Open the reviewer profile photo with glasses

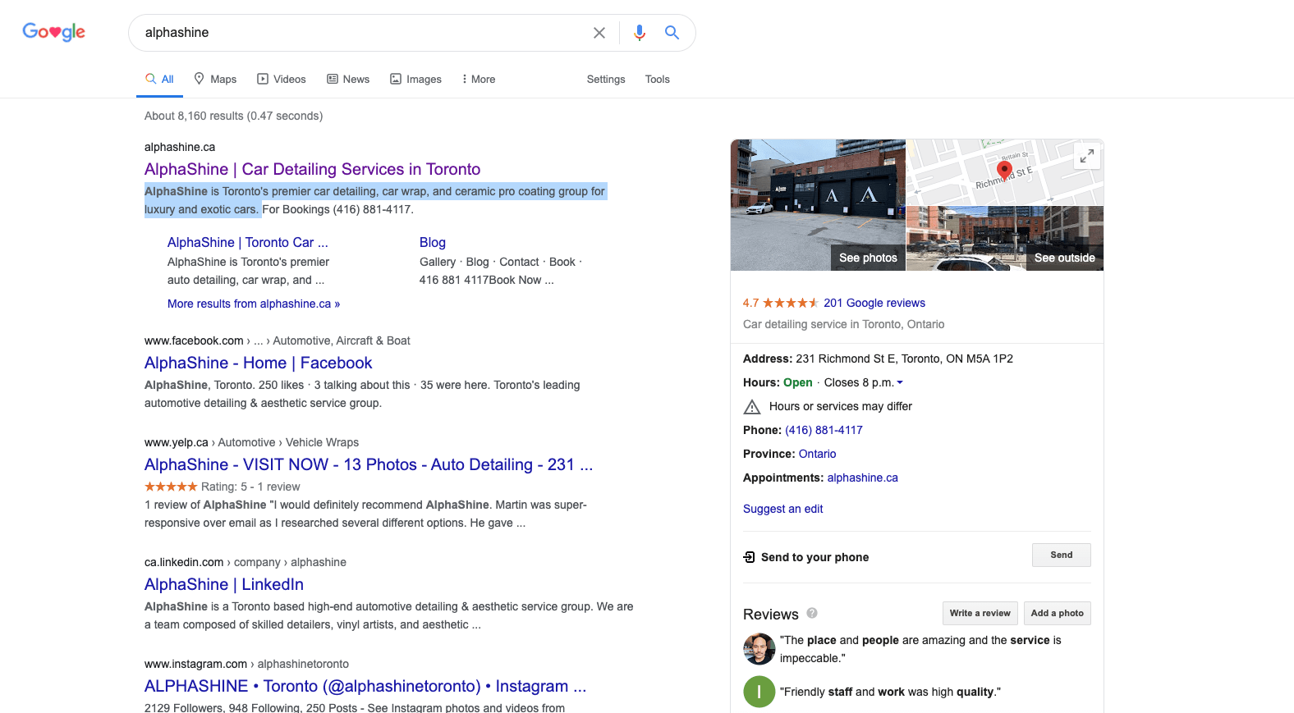[759, 649]
